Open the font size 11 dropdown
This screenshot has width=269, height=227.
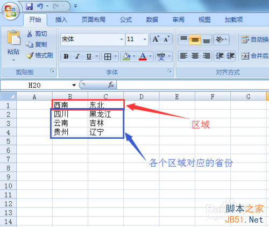coord(145,39)
